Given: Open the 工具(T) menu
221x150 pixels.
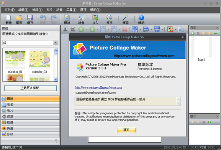Looking at the screenshot, I should pyautogui.click(x=71, y=10).
